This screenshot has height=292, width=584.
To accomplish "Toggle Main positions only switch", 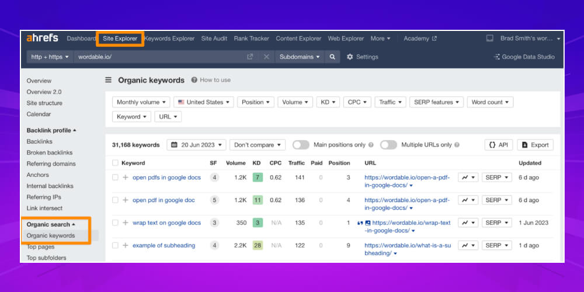I will coord(301,145).
